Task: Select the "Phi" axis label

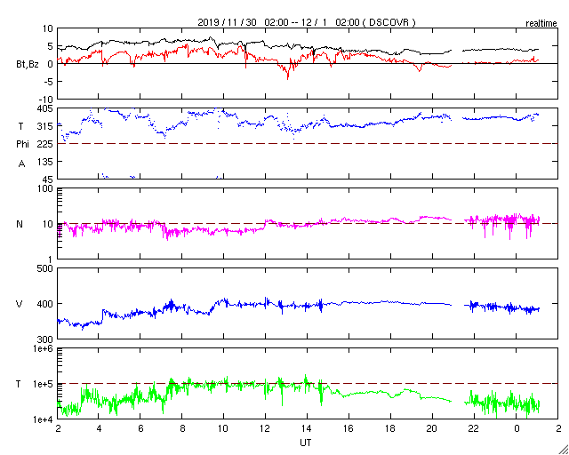Action: [x=22, y=145]
